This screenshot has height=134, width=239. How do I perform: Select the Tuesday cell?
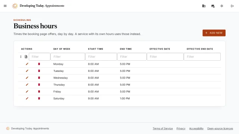pos(58,71)
